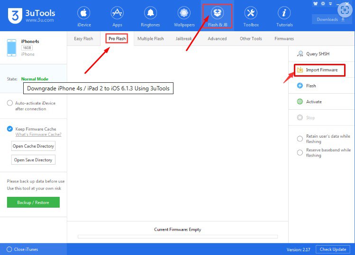Open the Jailbreak tab
The image size is (355, 255).
[x=183, y=39]
